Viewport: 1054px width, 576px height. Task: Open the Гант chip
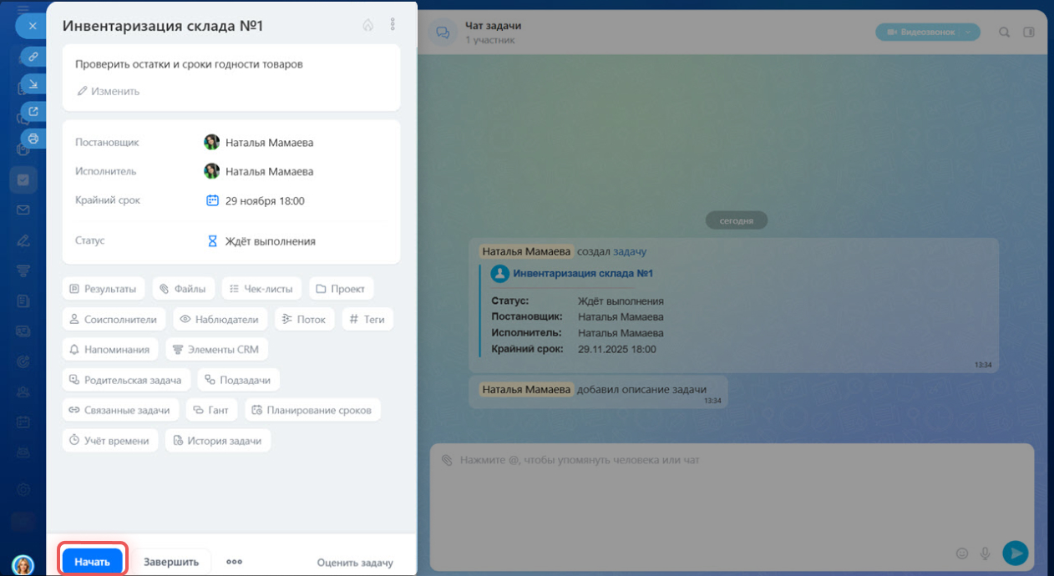[x=212, y=410]
